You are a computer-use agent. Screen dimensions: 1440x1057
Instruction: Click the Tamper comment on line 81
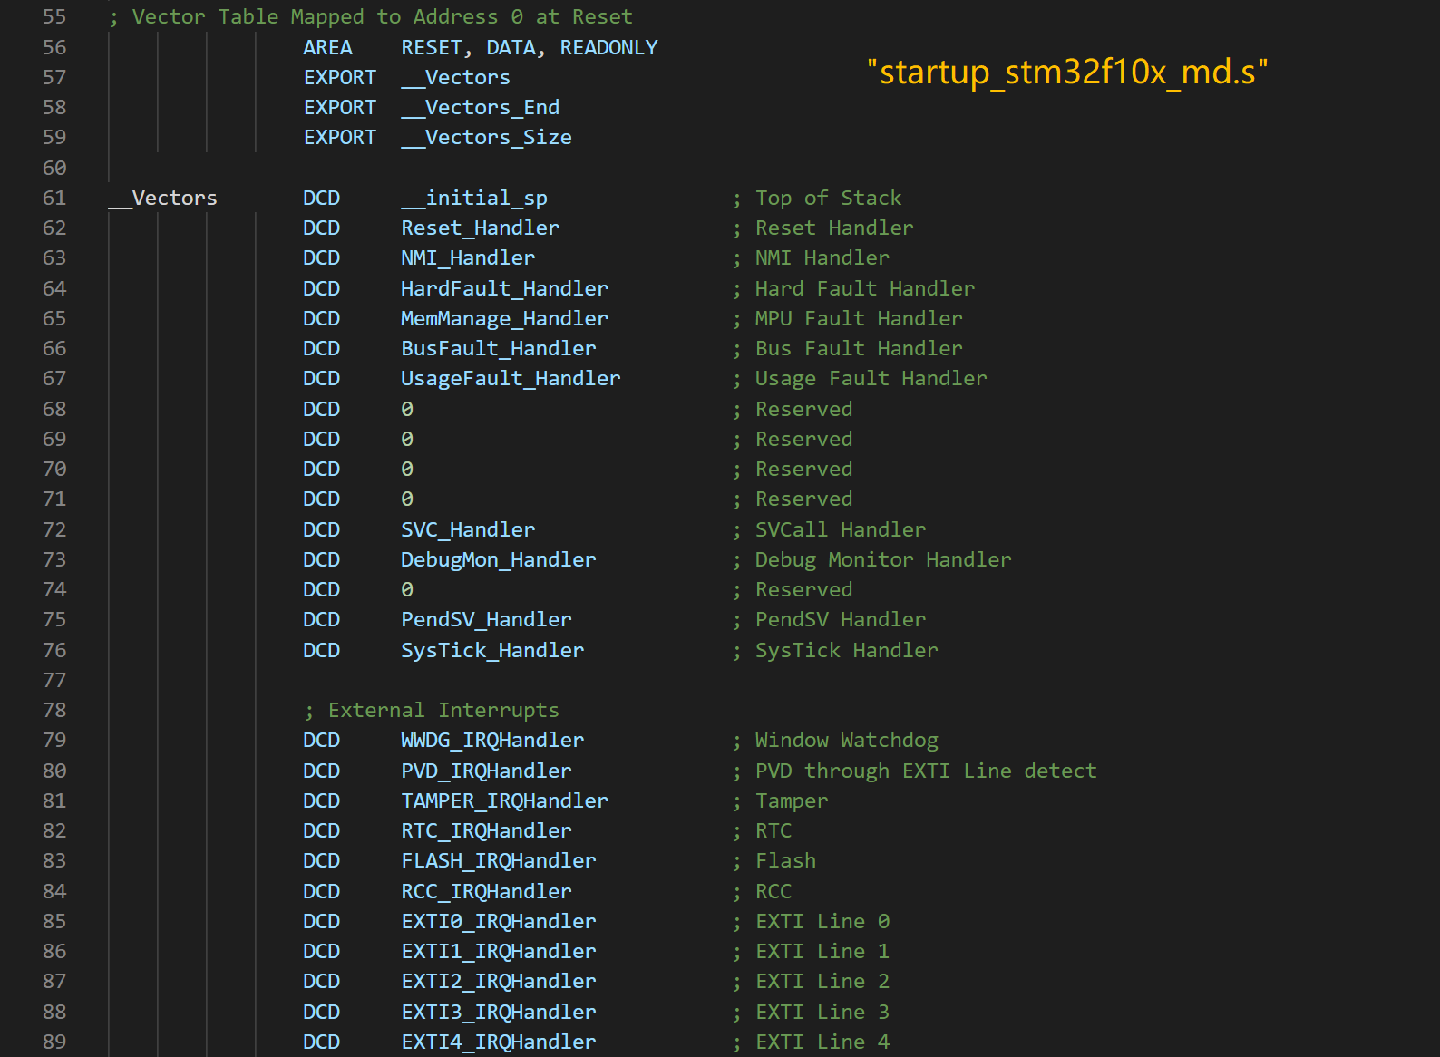[x=781, y=801]
